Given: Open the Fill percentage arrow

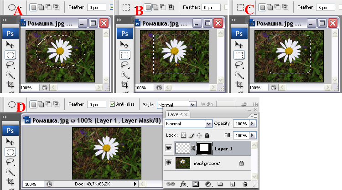Looking at the screenshot, I should tap(253, 136).
